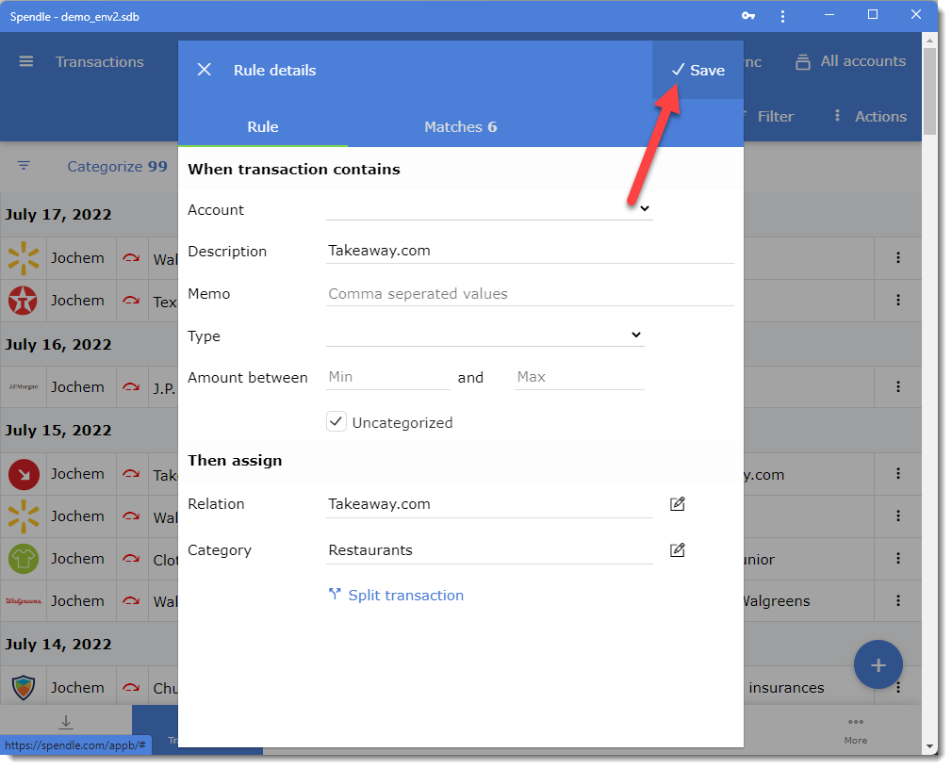Click Jochem in the Walgreens row
The image size is (952, 769).
coord(77,601)
